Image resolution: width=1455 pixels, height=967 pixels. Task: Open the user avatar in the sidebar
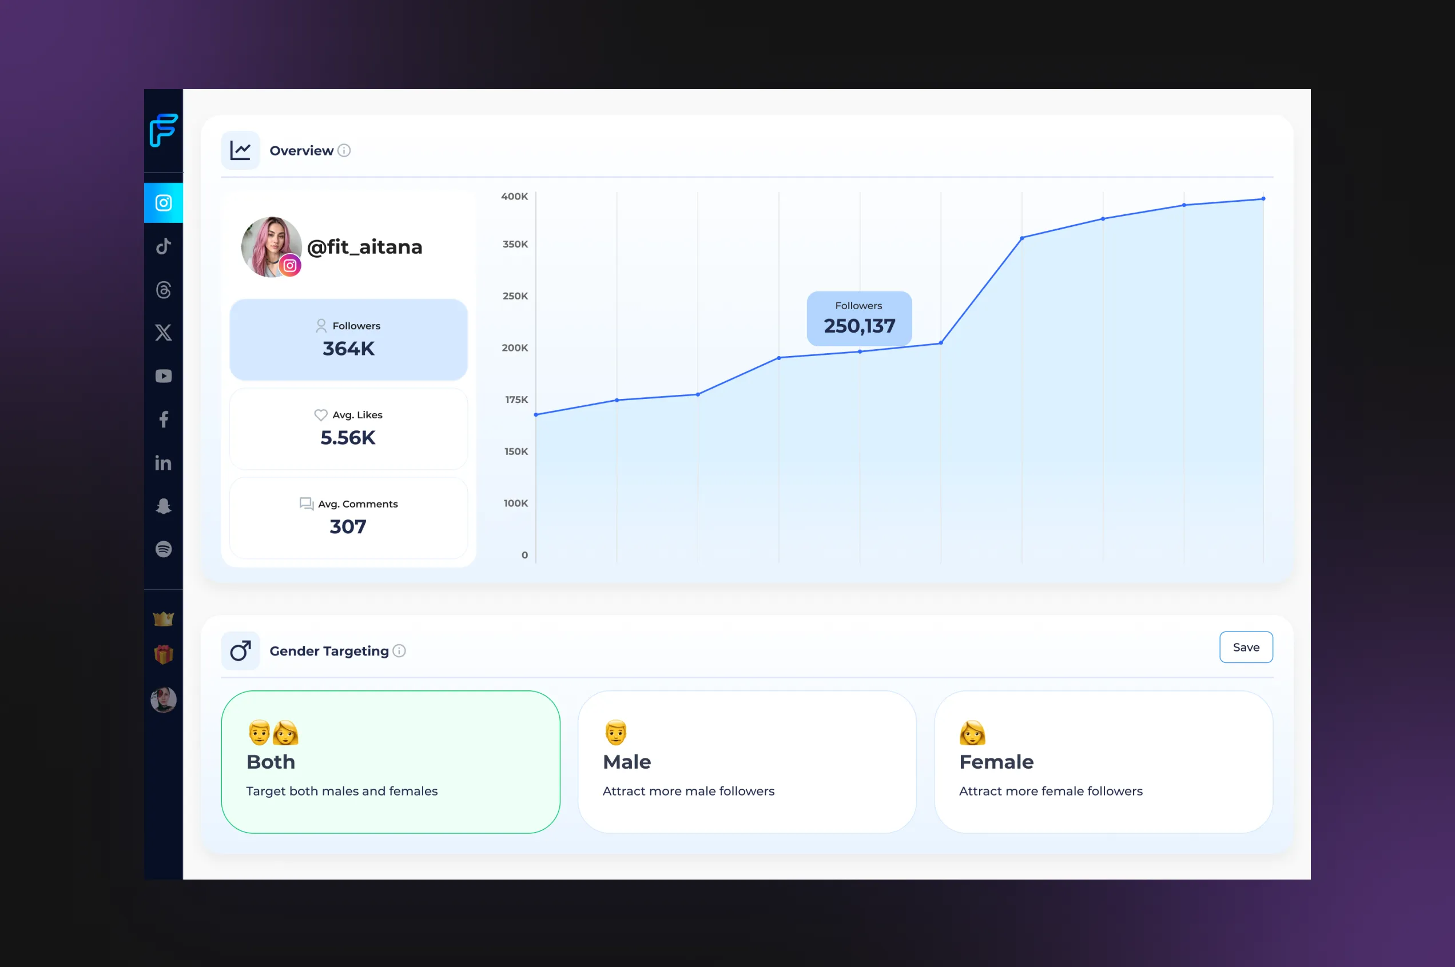[x=163, y=700]
